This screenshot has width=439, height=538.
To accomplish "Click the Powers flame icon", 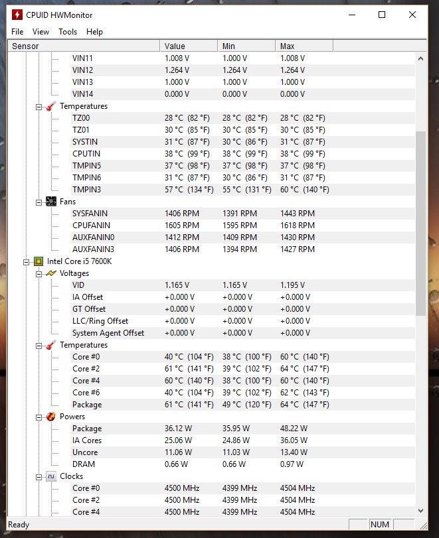I will (x=51, y=417).
